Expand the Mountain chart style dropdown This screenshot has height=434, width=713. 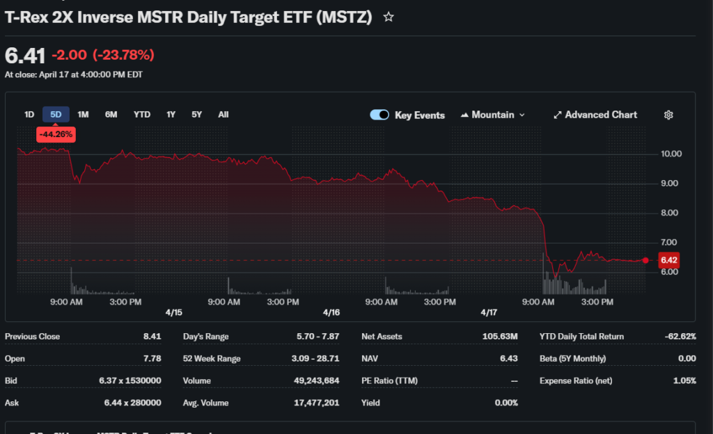522,115
